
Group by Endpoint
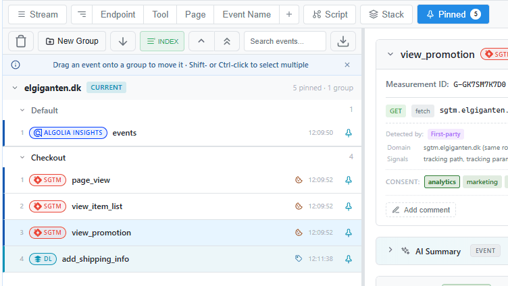coord(118,15)
